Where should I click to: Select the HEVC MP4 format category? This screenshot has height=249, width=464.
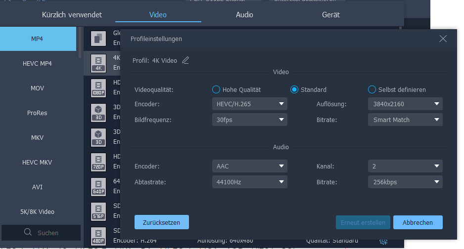[37, 64]
